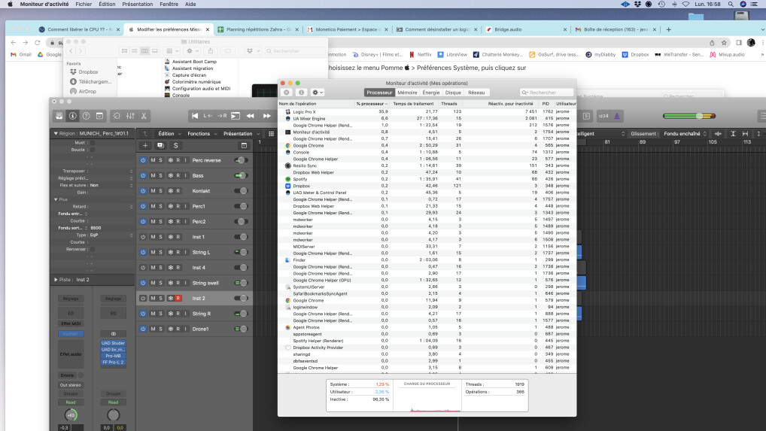Open the Fonctions dropdown in Logic

pyautogui.click(x=202, y=133)
